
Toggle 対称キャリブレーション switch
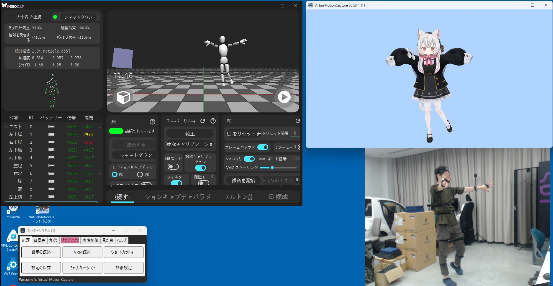pos(200,168)
